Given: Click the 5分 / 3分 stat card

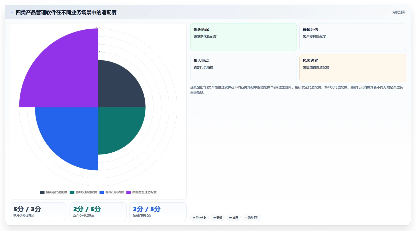Looking at the screenshot, I should [x=38, y=212].
